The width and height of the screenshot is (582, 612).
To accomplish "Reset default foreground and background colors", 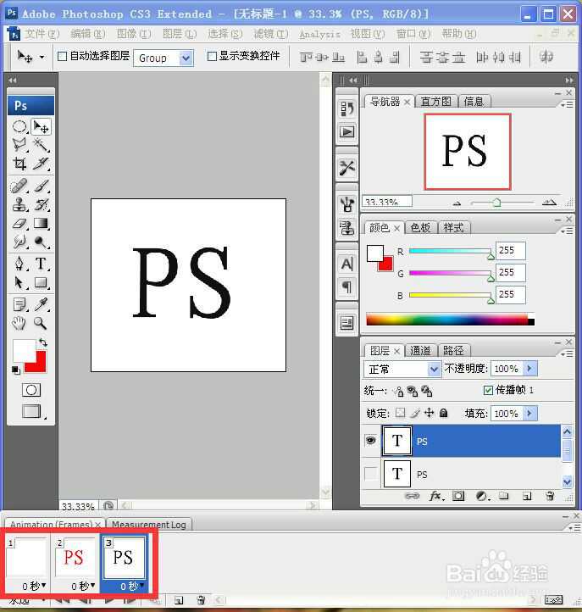I will (15, 370).
